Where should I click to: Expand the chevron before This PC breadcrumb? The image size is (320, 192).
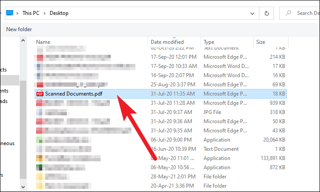(x=17, y=13)
